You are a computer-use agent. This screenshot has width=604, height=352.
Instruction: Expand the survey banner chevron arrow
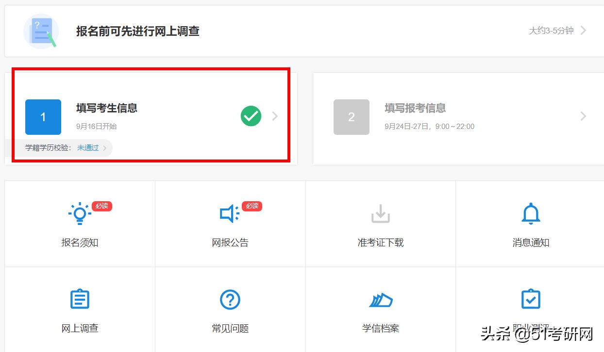584,31
